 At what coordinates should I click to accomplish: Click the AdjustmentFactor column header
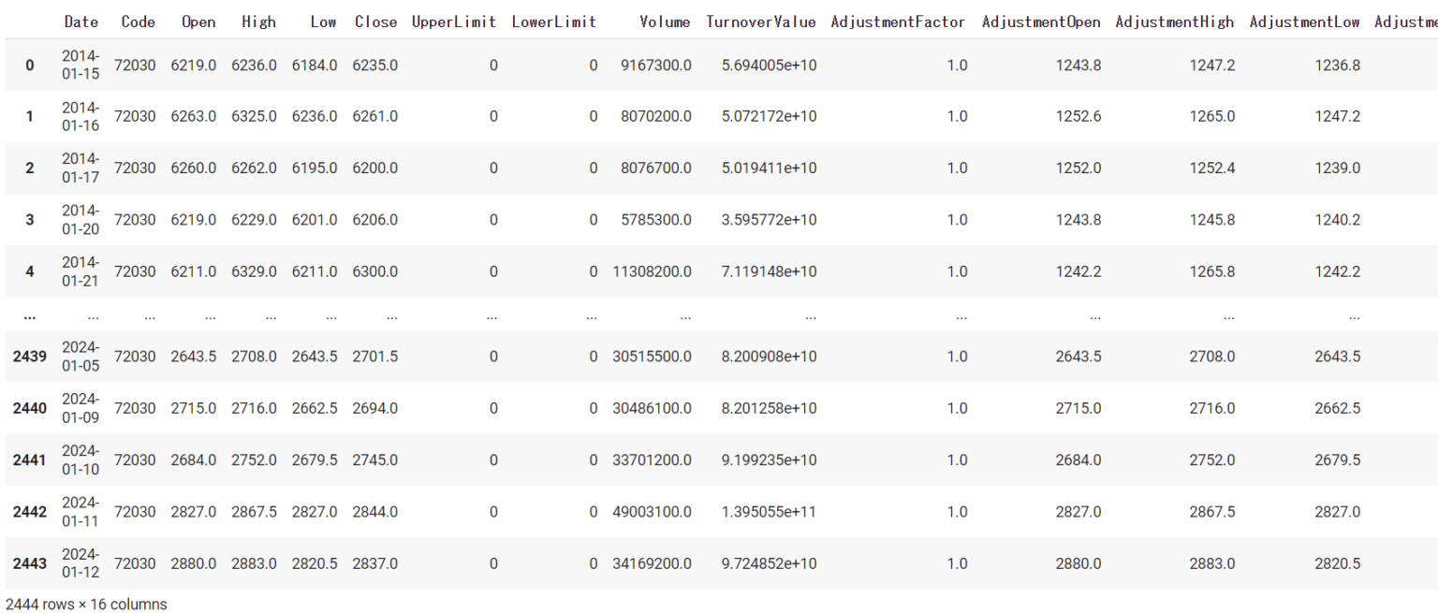pos(898,22)
